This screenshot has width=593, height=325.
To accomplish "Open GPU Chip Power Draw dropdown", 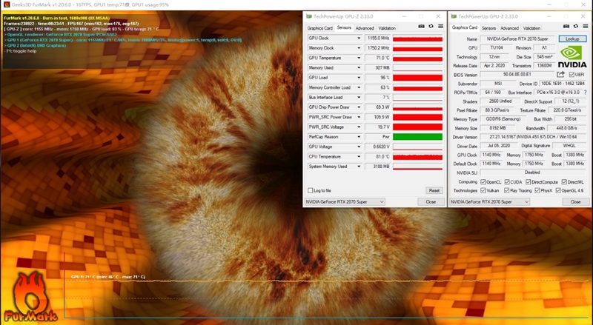I will click(359, 107).
